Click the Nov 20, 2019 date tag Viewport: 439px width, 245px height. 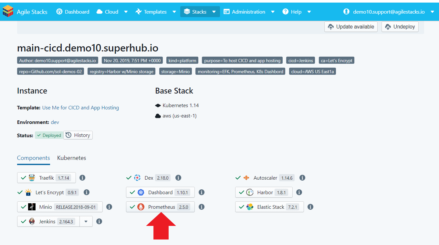pyautogui.click(x=132, y=61)
